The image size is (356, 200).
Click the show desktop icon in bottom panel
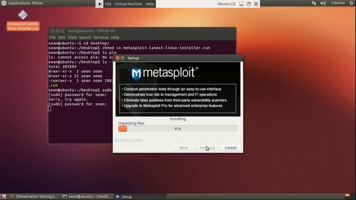point(3,197)
